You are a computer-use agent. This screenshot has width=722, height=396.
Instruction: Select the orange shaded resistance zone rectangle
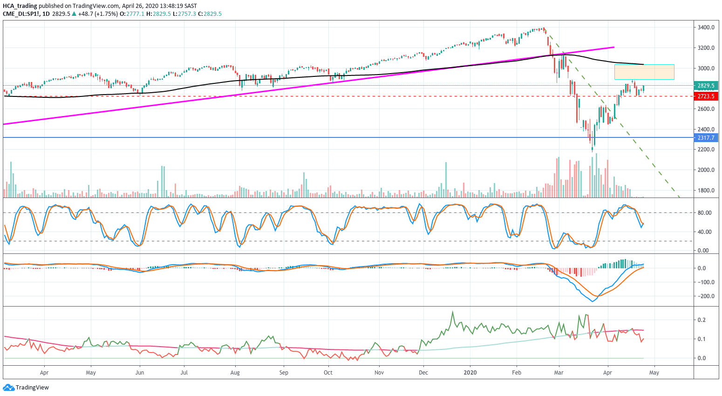coord(644,72)
